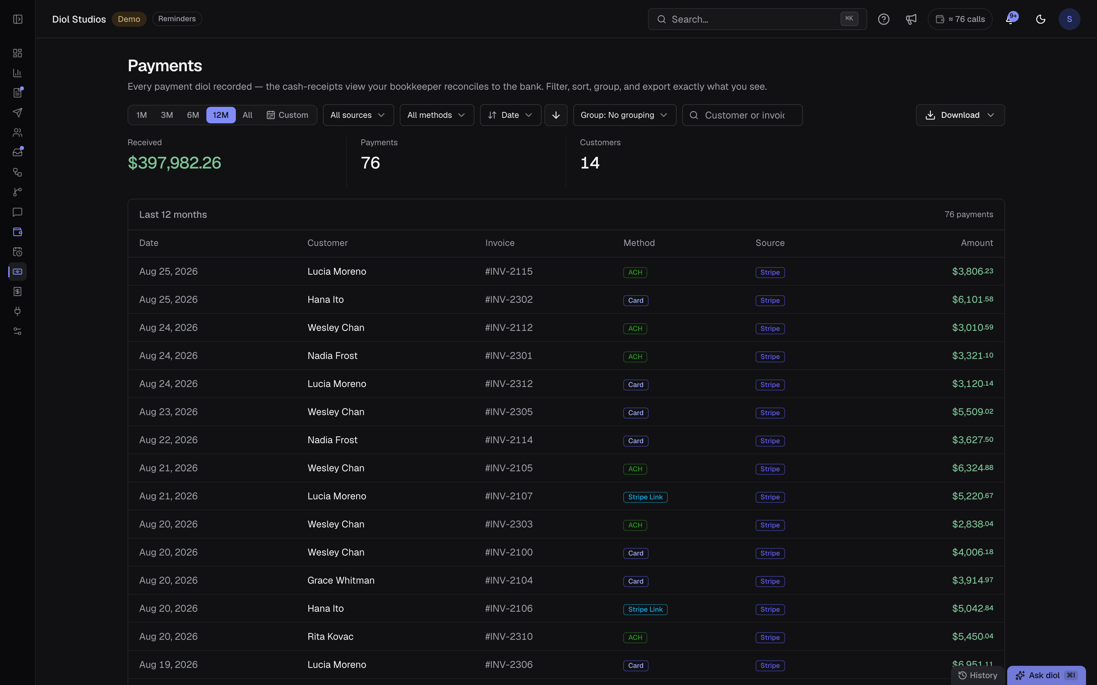1097x685 pixels.
Task: Open the megaphone announcements icon
Action: (911, 19)
